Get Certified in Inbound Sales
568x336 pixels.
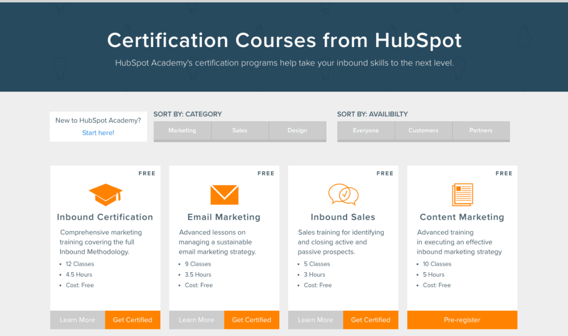[x=370, y=320]
